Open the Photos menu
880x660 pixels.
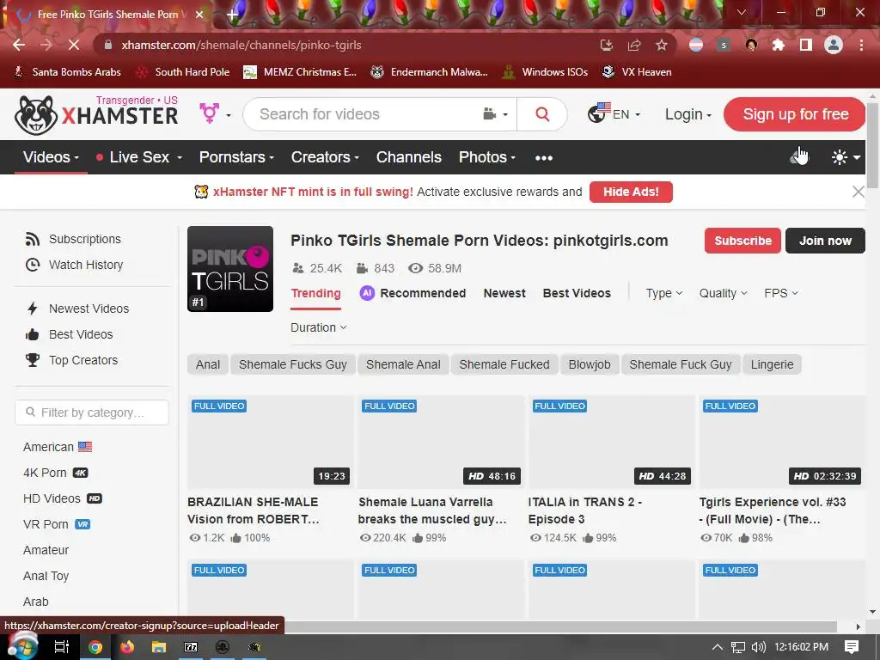pyautogui.click(x=486, y=157)
